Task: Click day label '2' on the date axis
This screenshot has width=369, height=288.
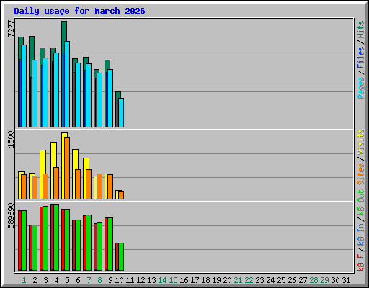Action: click(x=35, y=280)
